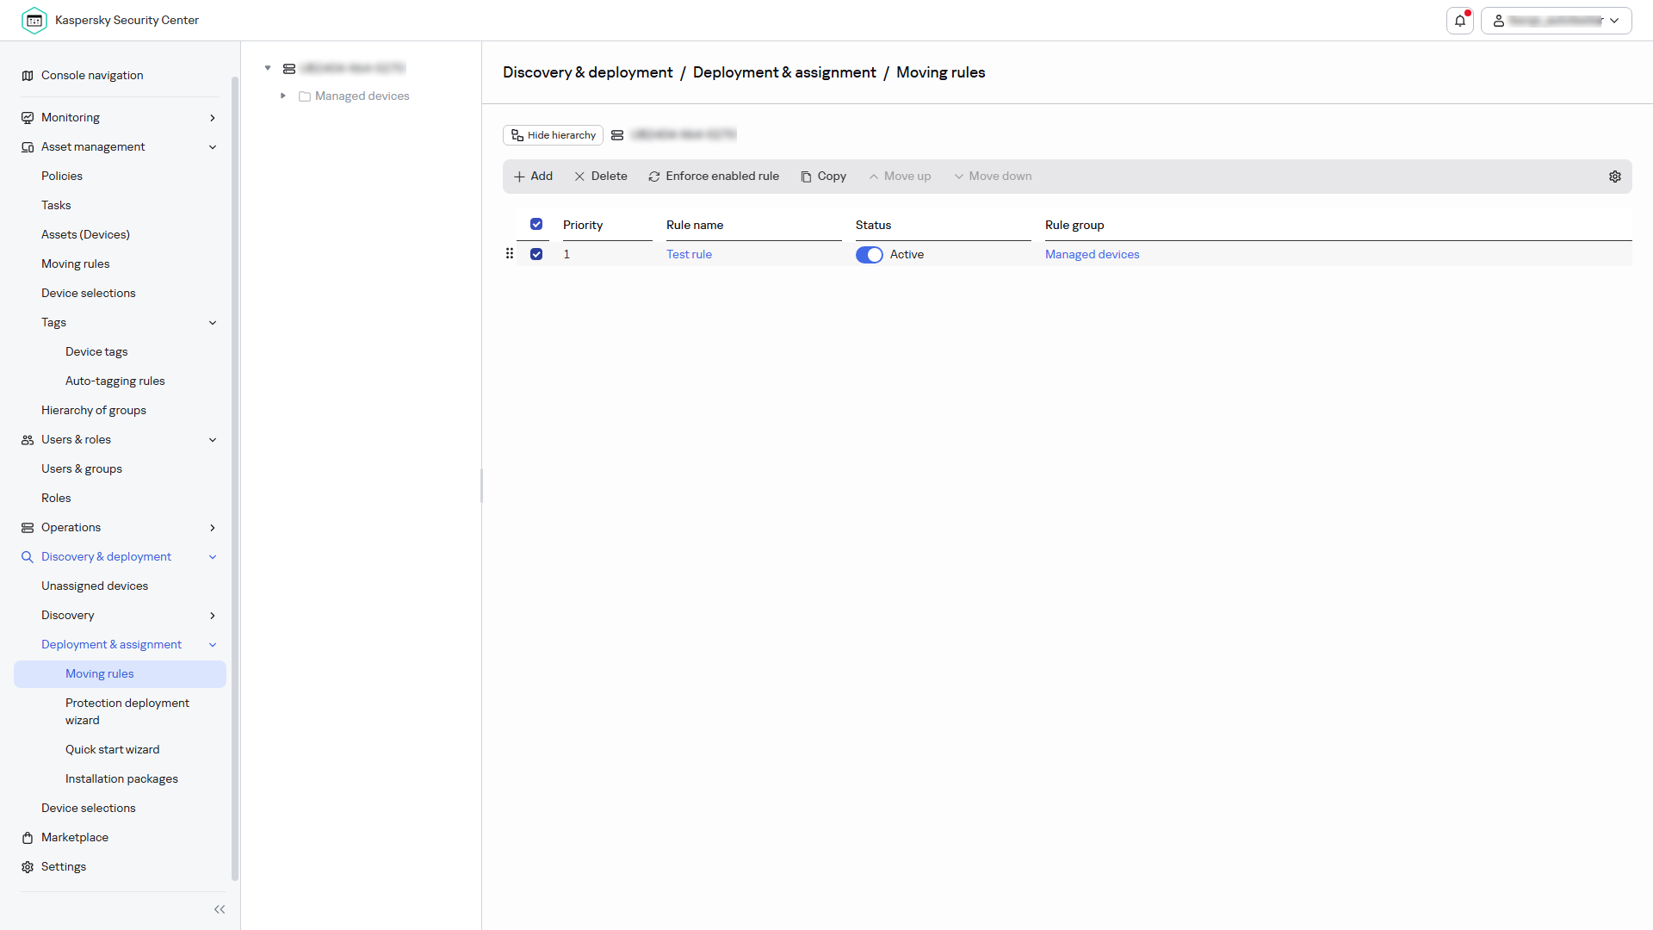Open table settings gear icon

pyautogui.click(x=1615, y=177)
